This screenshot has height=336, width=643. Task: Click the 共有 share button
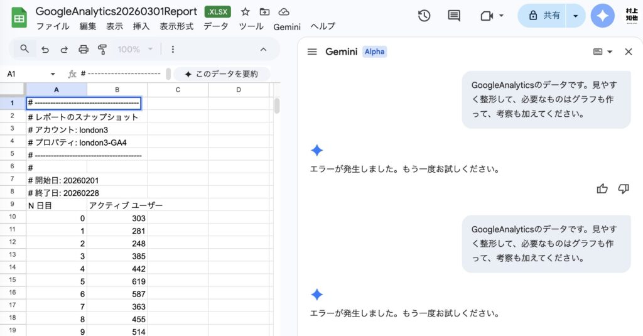[543, 16]
